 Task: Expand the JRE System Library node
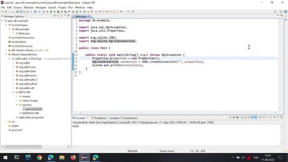[6, 50]
